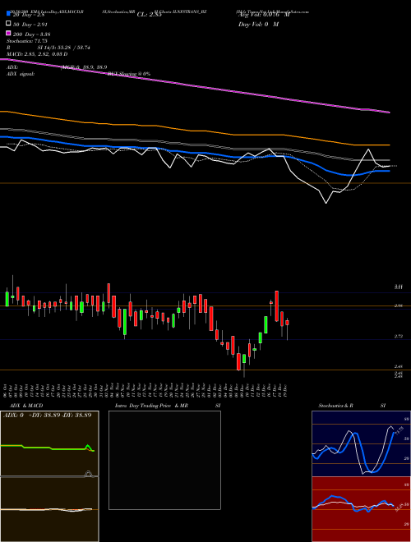Click the 'Stochastics: 71.73' reading

click(x=27, y=41)
